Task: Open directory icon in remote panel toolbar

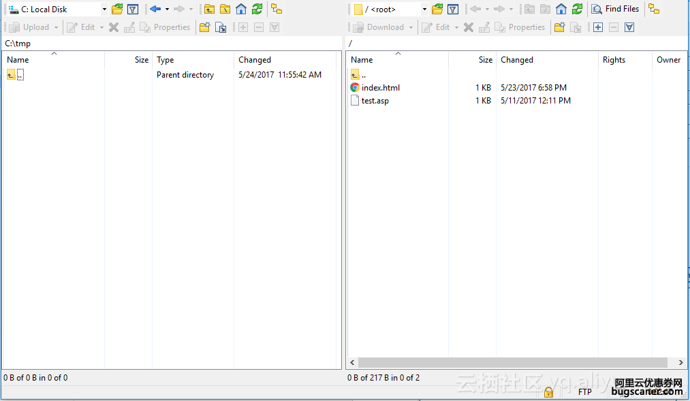Action: (437, 9)
